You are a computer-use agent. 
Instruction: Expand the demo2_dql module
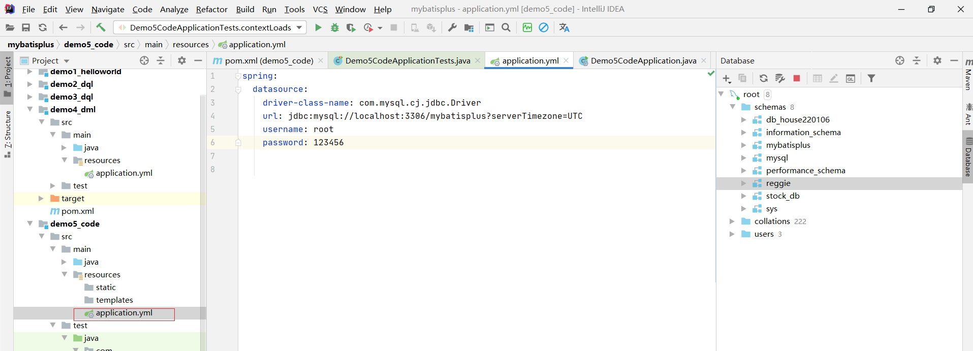(30, 84)
